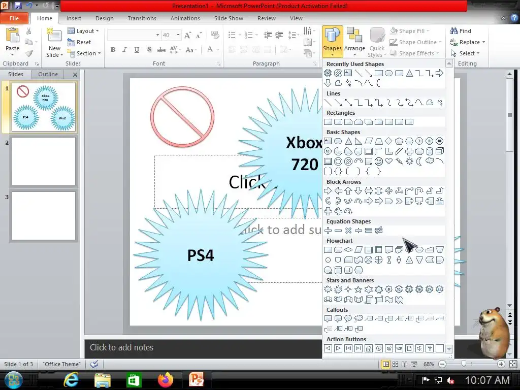Click the Shapes gallery scroll down arrow
The image size is (520, 390).
(449, 349)
